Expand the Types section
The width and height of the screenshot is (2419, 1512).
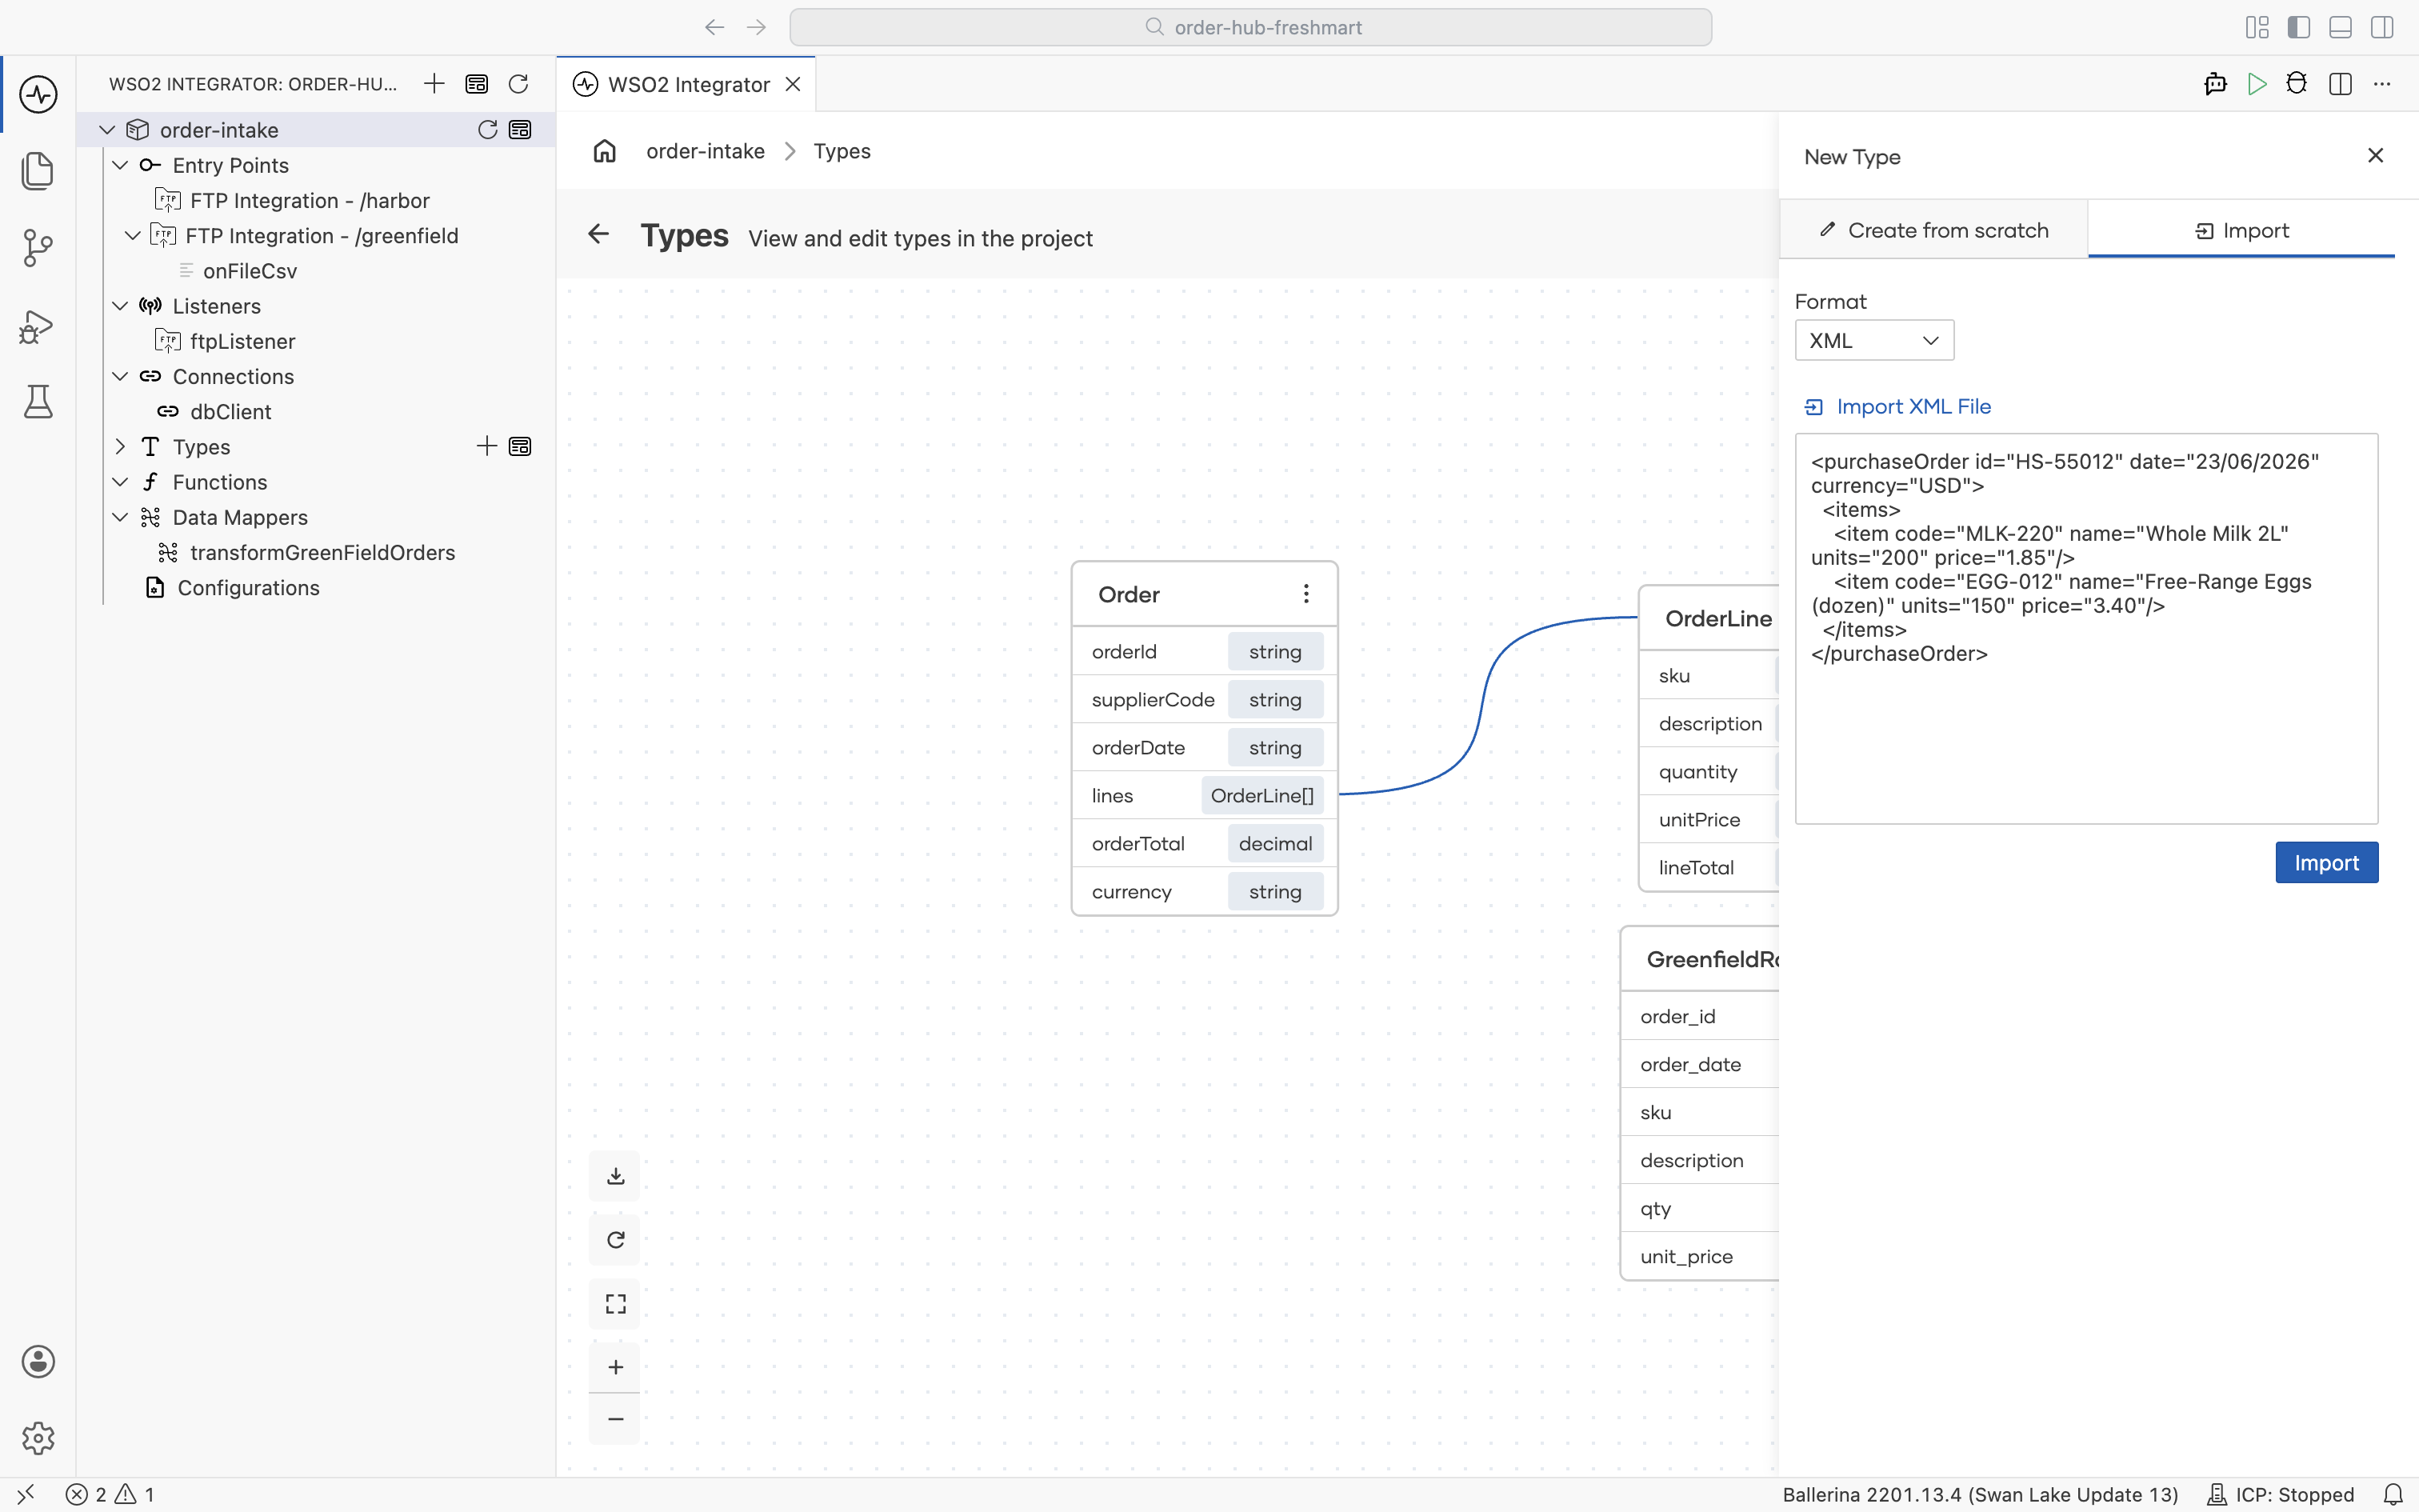coord(120,446)
